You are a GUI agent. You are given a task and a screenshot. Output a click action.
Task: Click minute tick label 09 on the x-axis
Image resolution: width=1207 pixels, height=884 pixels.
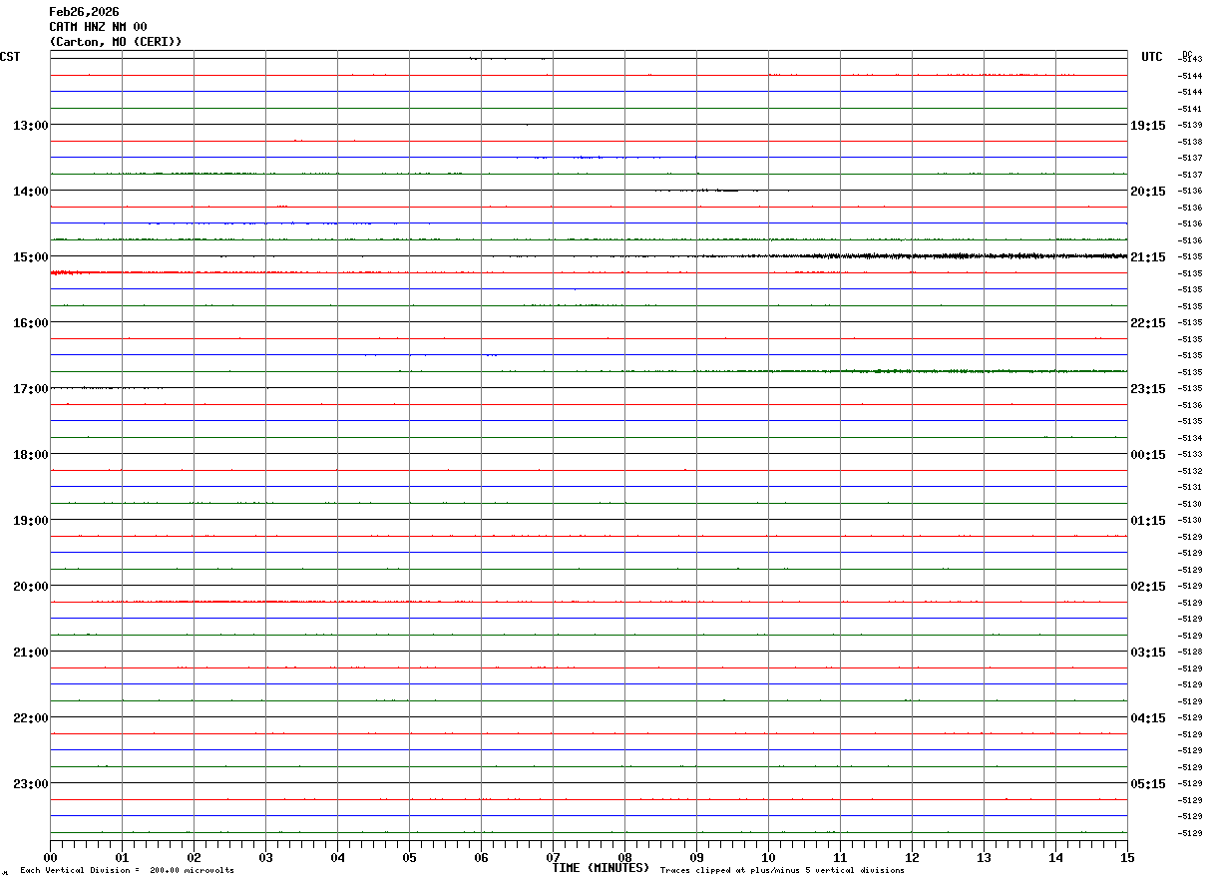click(x=696, y=857)
